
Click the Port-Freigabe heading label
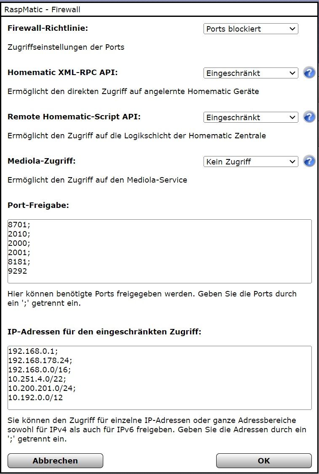point(38,205)
